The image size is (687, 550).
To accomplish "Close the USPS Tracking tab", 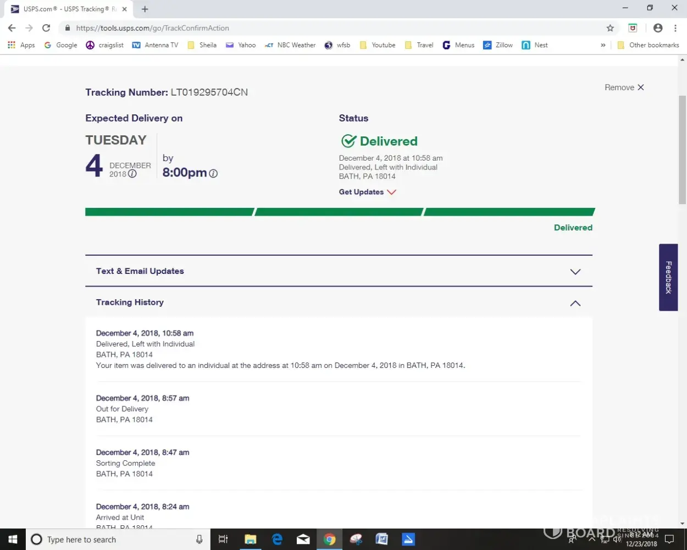I will point(125,9).
